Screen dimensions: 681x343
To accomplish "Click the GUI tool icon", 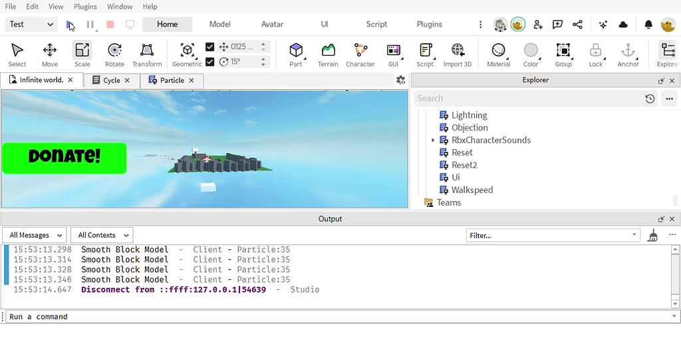I will point(393,54).
